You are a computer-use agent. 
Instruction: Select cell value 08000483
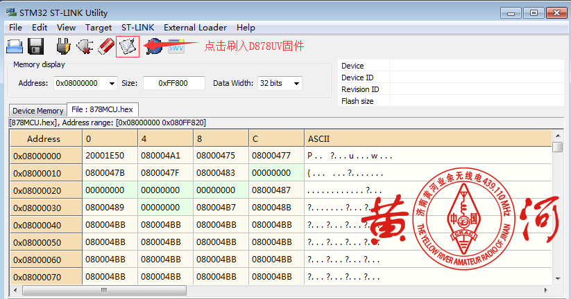click(221, 173)
